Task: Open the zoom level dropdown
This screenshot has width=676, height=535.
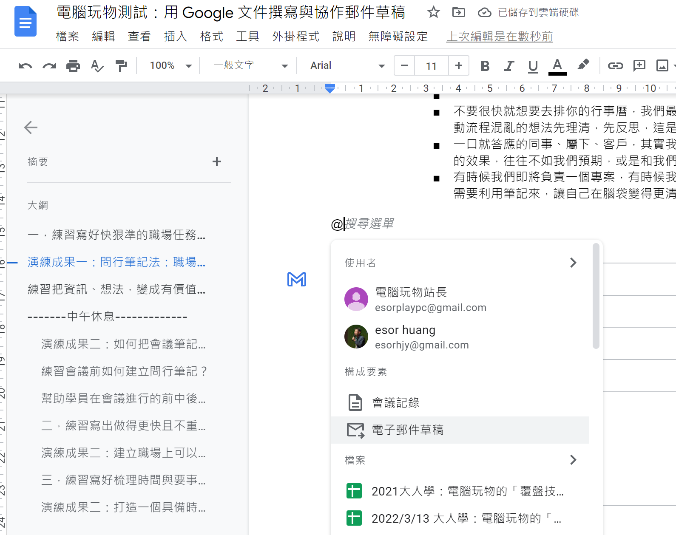Action: coord(171,65)
